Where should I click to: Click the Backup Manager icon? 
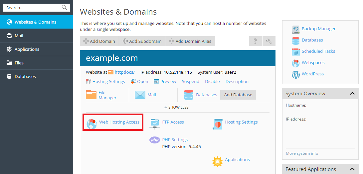(x=296, y=29)
